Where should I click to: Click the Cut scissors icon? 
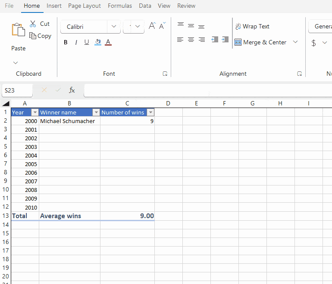(x=33, y=24)
